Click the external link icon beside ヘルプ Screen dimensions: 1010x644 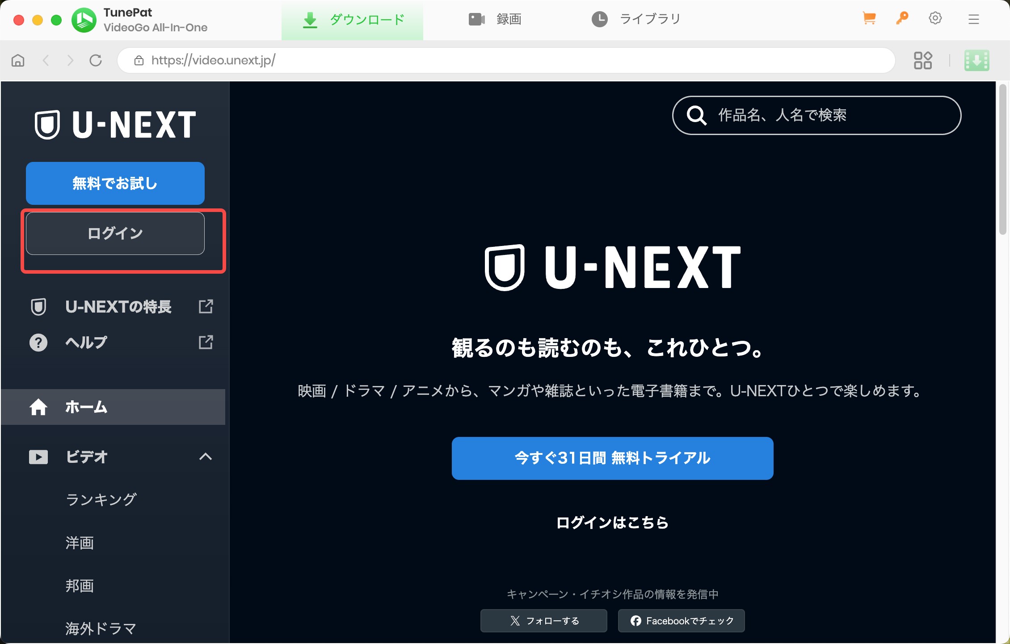point(206,342)
